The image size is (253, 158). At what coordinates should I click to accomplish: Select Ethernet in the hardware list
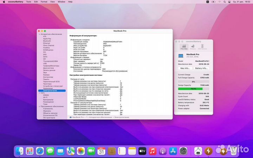46,44
